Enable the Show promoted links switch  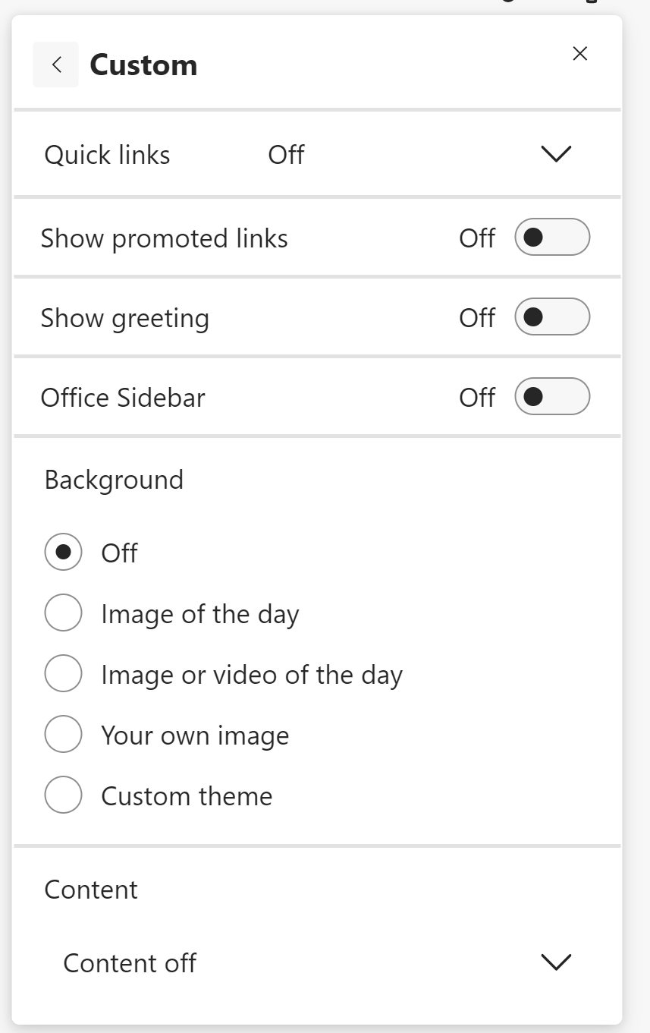click(552, 238)
